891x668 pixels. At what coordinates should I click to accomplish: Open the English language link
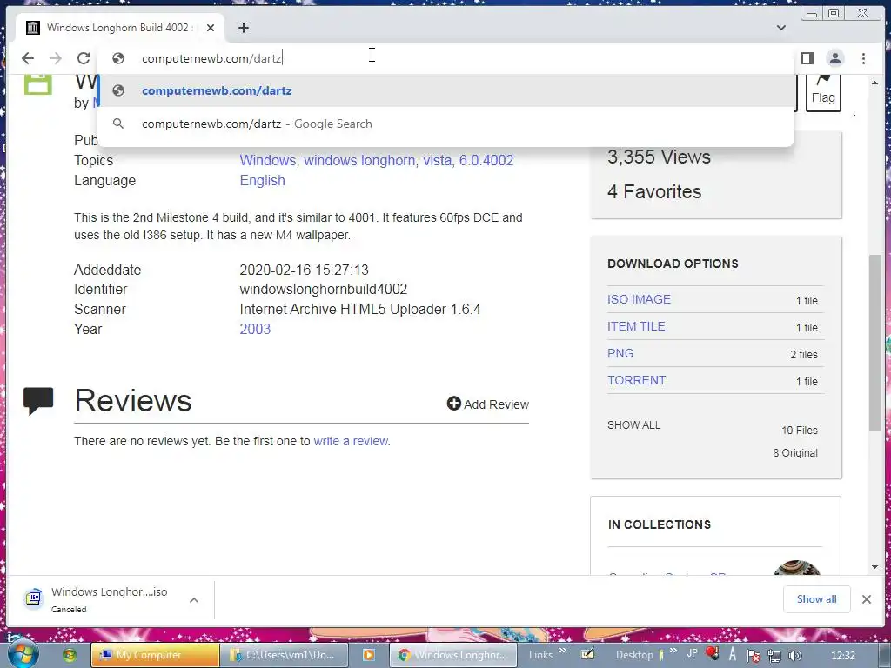point(263,181)
